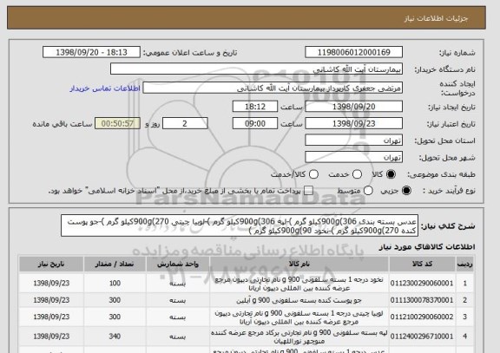Click quantity 340 in row 4
The image size is (500, 353).
pos(115,337)
